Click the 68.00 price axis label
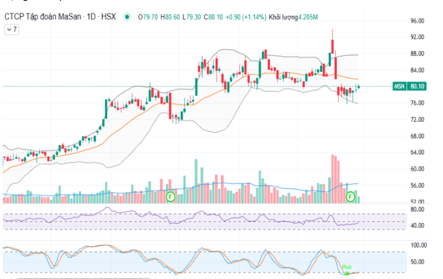This screenshot has height=279, width=443. [417, 136]
